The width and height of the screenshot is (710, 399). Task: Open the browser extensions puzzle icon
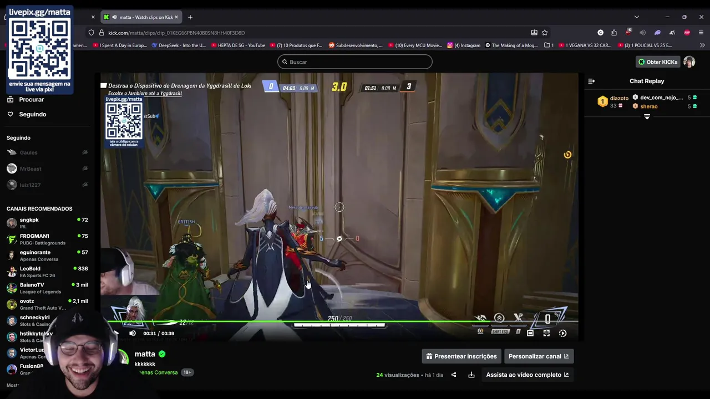click(614, 33)
